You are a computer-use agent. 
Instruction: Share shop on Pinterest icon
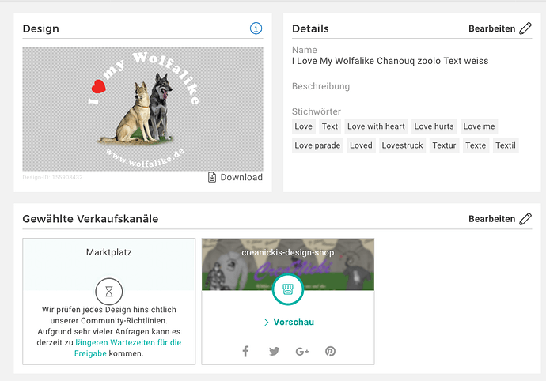click(x=330, y=351)
